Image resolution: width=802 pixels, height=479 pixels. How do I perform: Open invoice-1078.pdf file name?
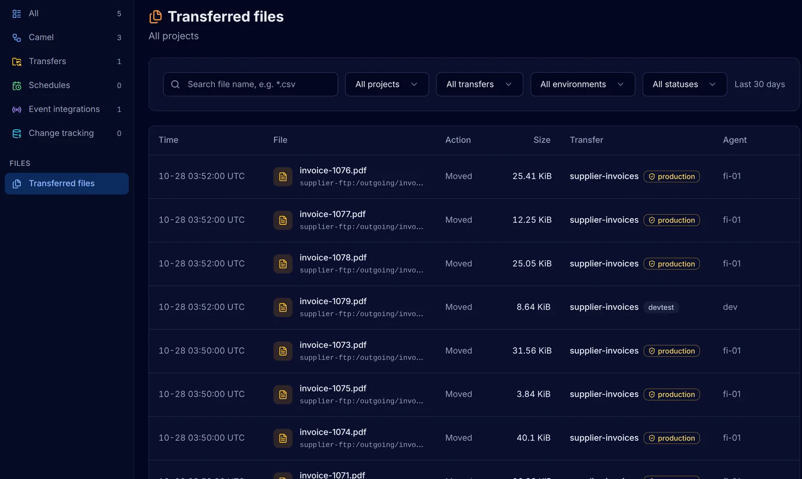coord(333,258)
